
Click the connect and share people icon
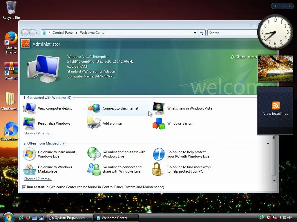pyautogui.click(x=94, y=169)
